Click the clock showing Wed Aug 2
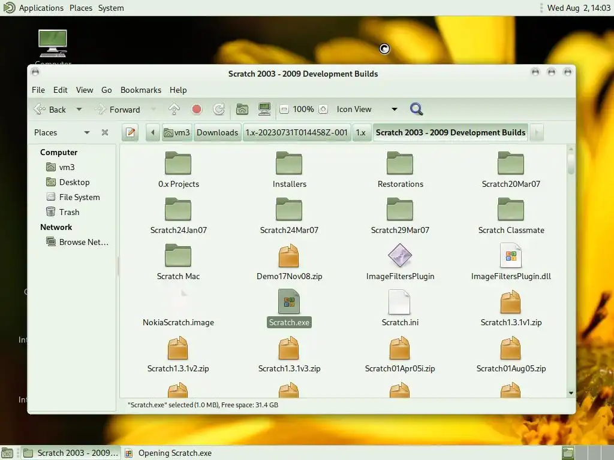The image size is (614, 460). coord(579,8)
